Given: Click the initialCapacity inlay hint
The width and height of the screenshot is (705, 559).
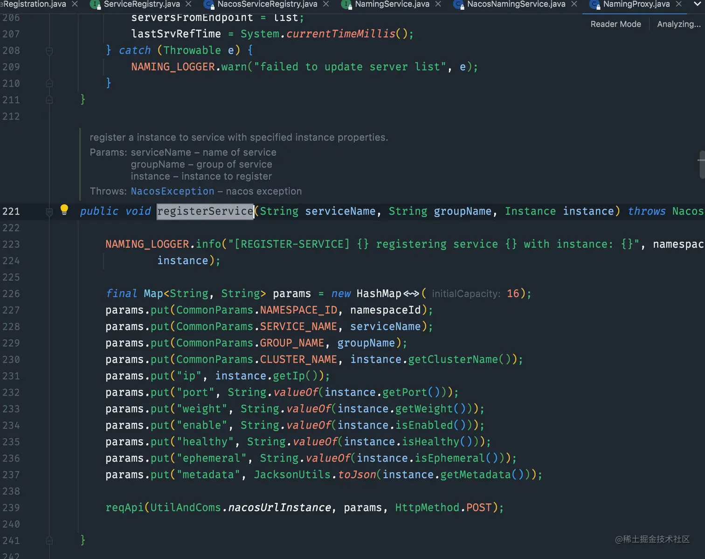Looking at the screenshot, I should click(x=466, y=293).
